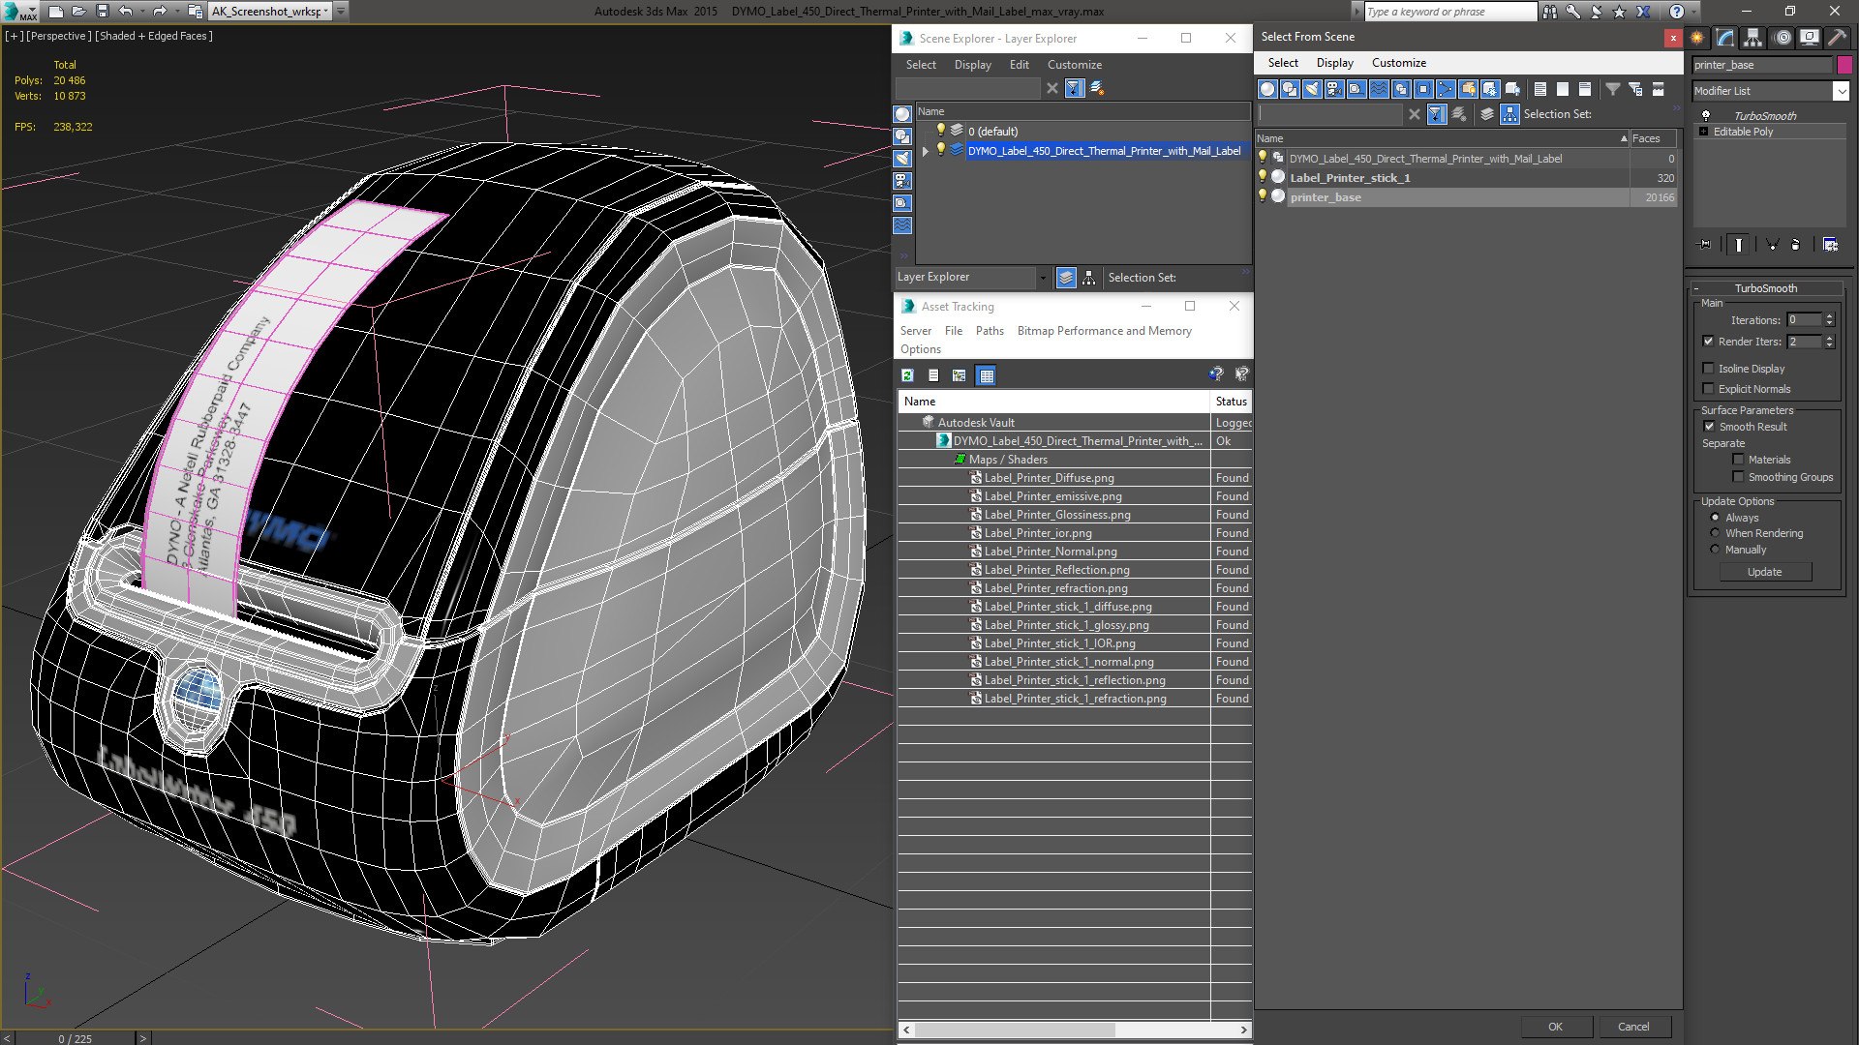The height and width of the screenshot is (1045, 1859).
Task: Toggle Display Geometry filter in Select From Scene
Action: pos(1267,89)
